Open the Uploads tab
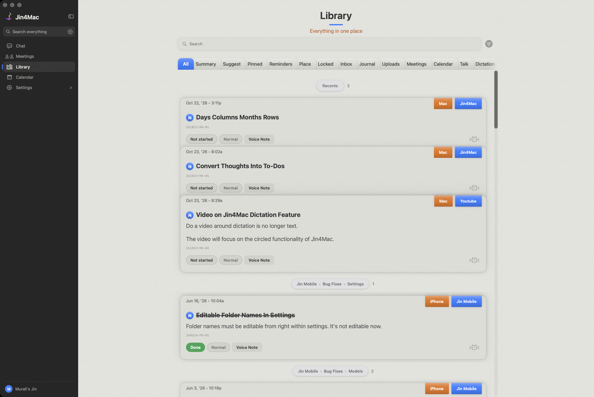Screen dimensions: 594x397 391,64
